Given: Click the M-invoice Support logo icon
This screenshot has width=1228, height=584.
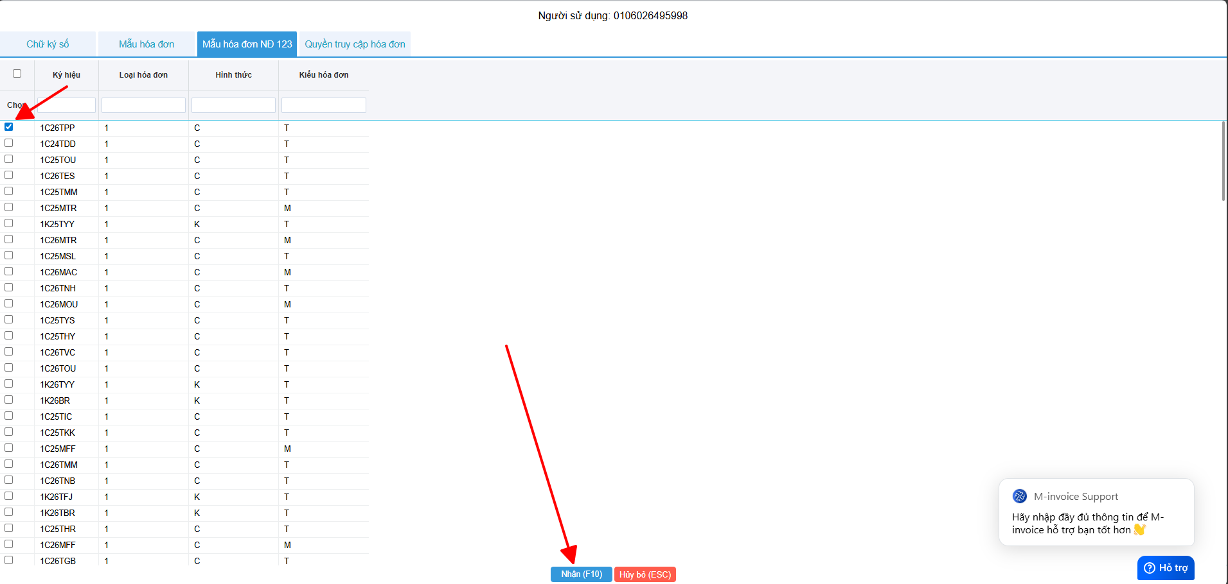Looking at the screenshot, I should pos(1019,496).
